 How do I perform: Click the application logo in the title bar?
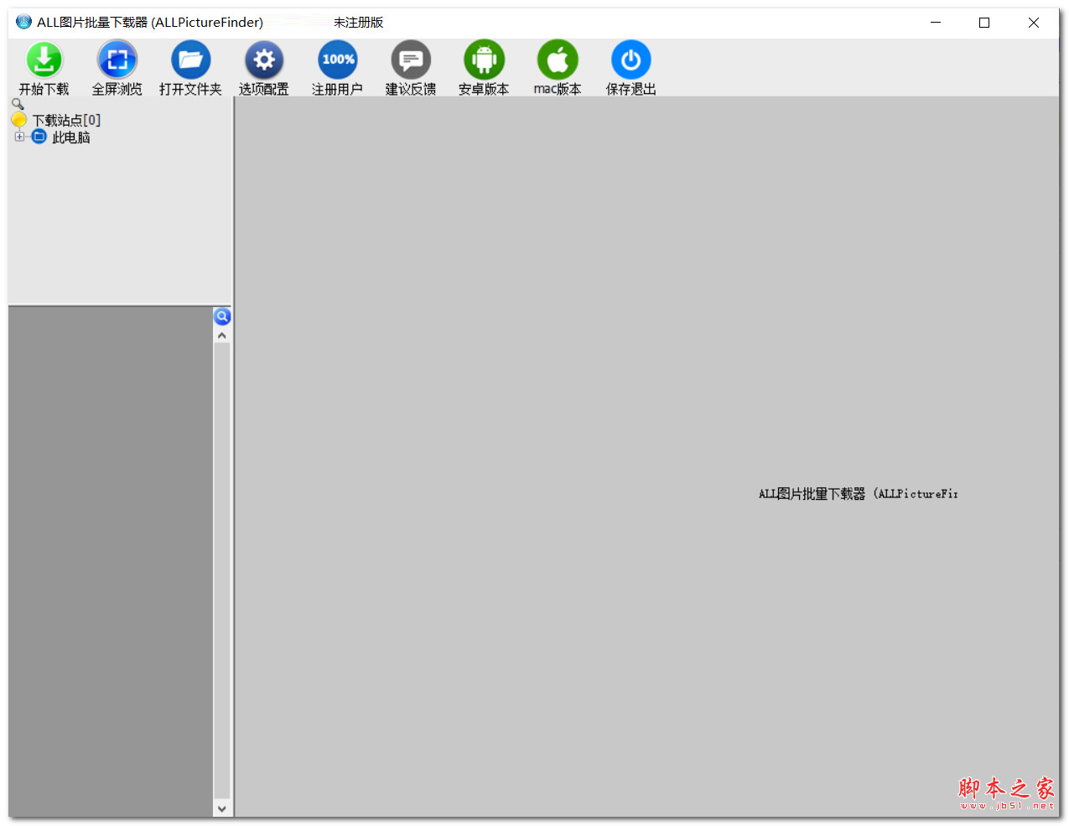pyautogui.click(x=21, y=22)
